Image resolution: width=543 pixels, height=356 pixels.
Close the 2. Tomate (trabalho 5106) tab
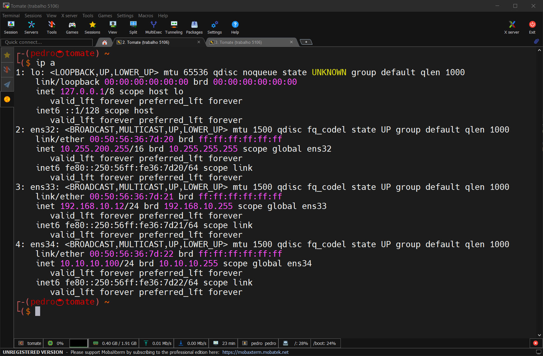[x=199, y=42]
